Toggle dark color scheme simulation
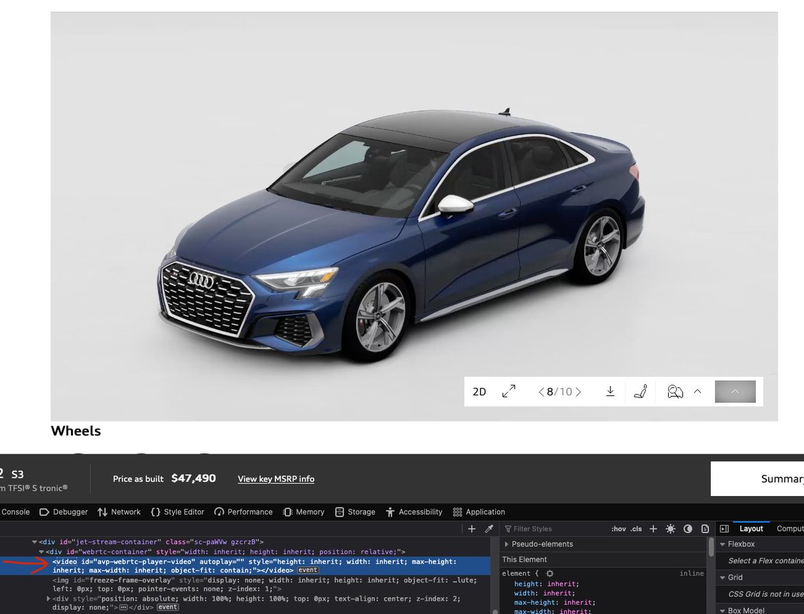Screen dimensions: 804x614 [687, 529]
